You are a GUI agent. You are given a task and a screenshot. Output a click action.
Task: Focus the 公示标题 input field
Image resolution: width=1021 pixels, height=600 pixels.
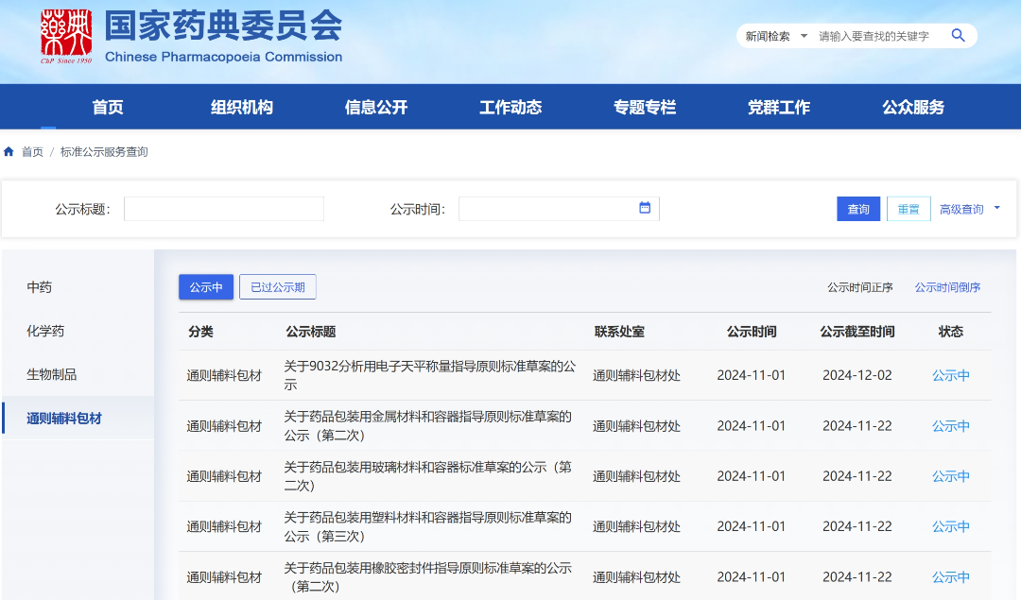click(224, 209)
